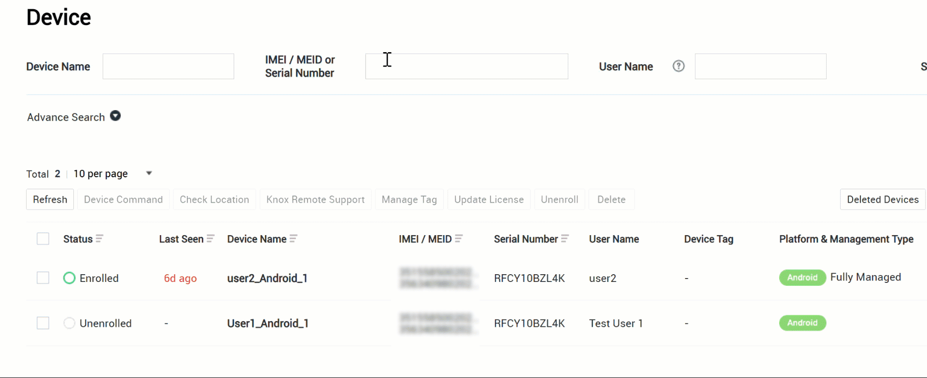
Task: Click the green Enrolled status circle
Action: (70, 278)
